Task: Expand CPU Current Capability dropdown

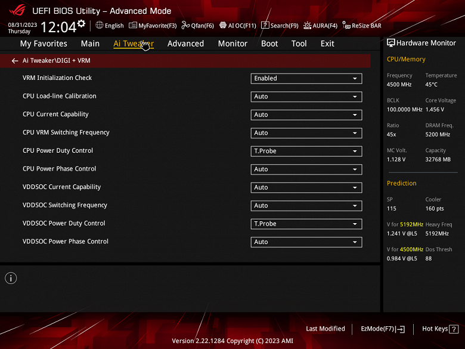Action: click(x=306, y=115)
